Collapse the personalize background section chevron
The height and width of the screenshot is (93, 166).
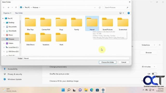(160, 45)
